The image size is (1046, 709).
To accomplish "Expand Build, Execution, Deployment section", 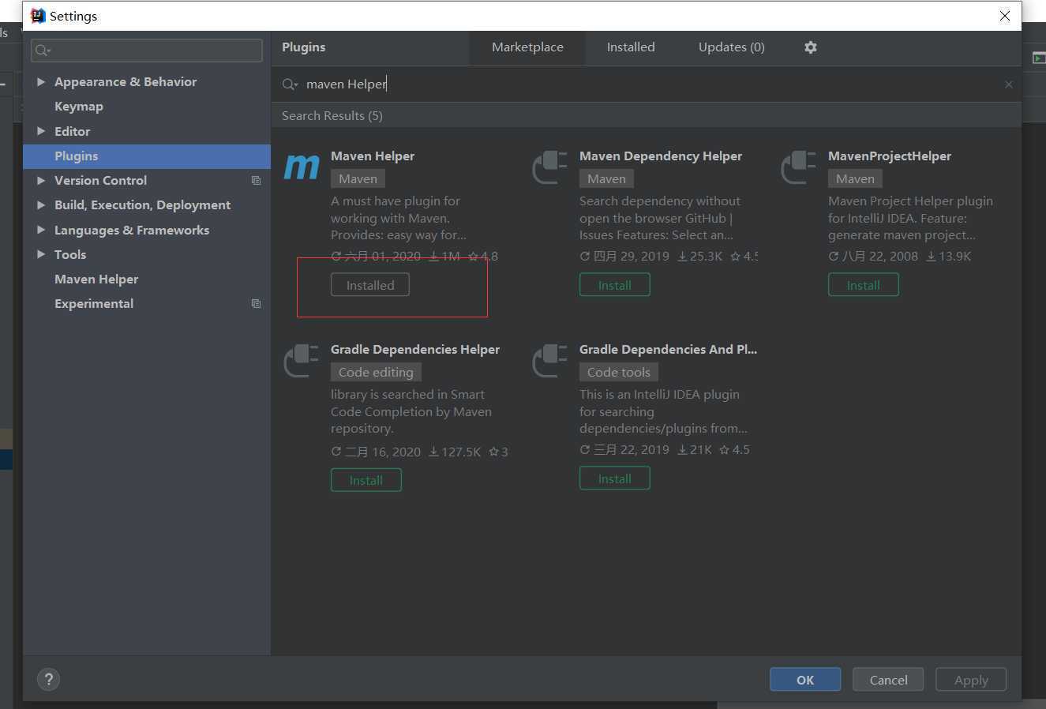I will click(41, 205).
